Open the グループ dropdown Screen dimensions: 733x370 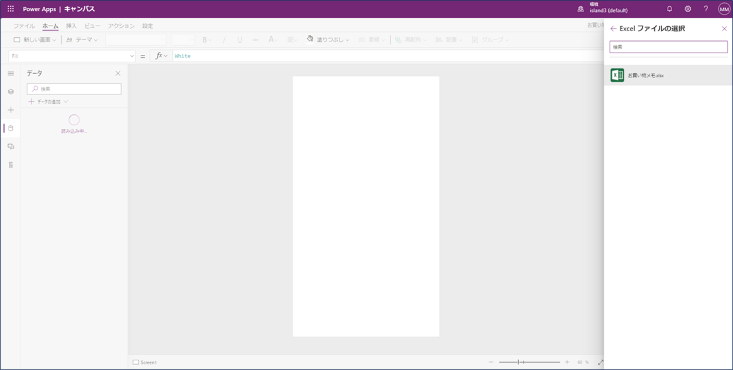490,40
